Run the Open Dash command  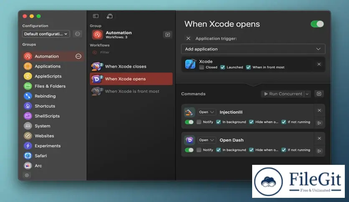(319, 151)
